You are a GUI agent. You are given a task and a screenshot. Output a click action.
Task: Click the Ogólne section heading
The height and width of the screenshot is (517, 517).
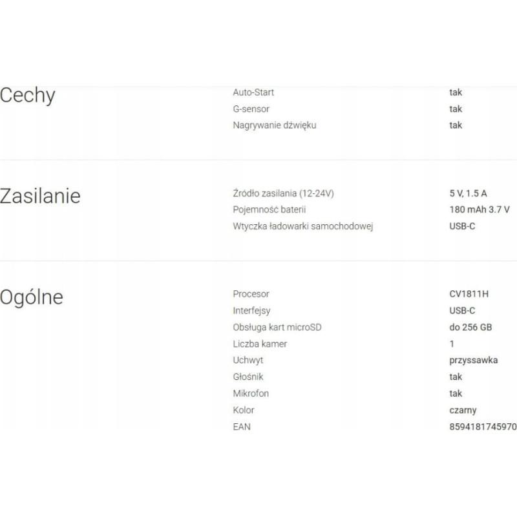tap(32, 297)
